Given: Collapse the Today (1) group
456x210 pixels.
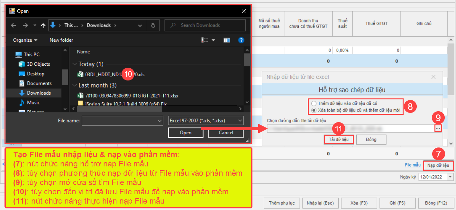Looking at the screenshot, I should tap(75, 64).
